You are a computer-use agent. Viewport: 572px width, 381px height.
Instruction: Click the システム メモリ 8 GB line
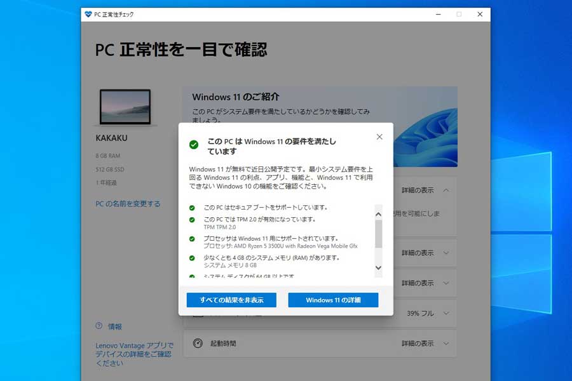(x=230, y=265)
